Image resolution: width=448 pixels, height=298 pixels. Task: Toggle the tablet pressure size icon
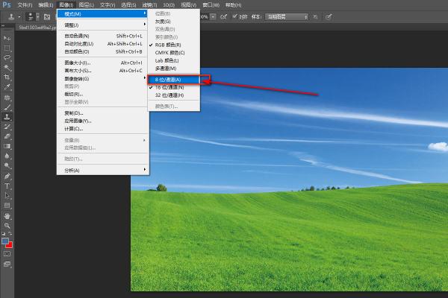329,17
